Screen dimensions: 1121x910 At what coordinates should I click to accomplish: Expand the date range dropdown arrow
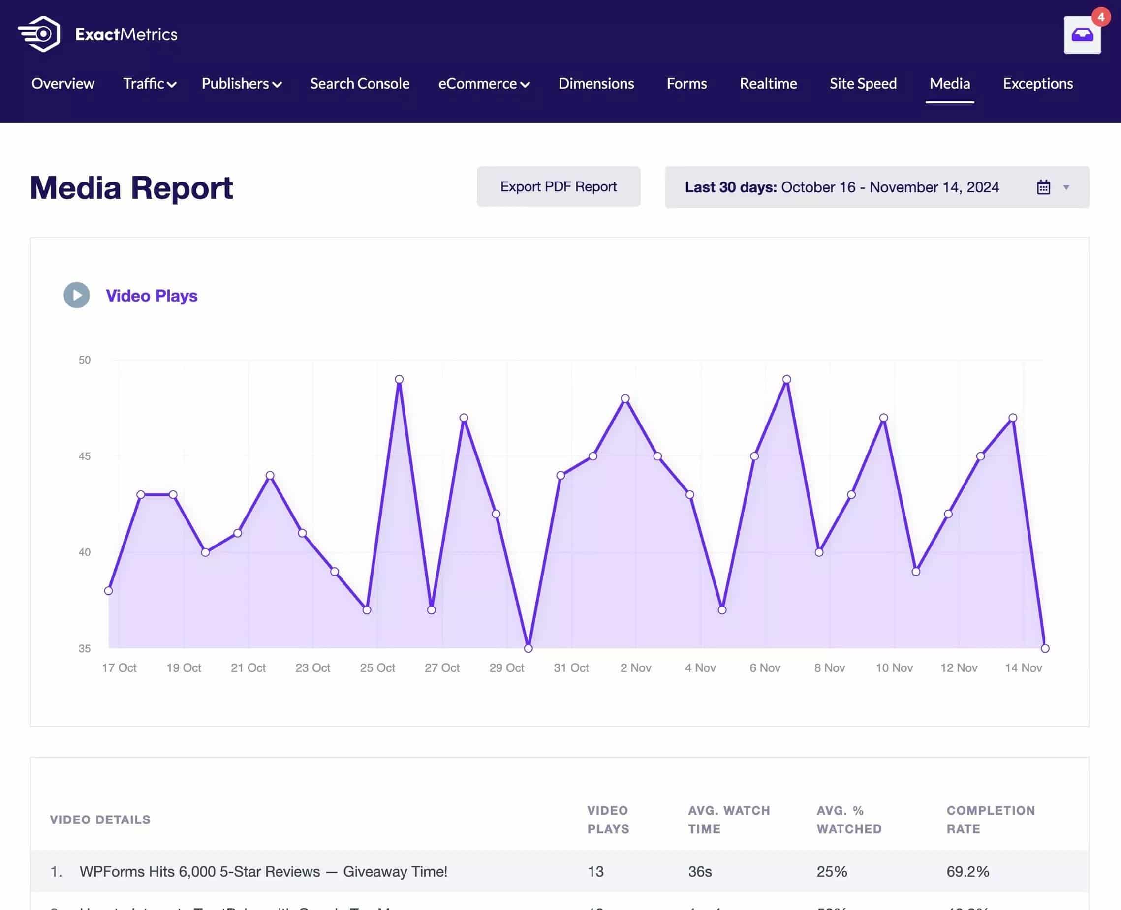1066,187
